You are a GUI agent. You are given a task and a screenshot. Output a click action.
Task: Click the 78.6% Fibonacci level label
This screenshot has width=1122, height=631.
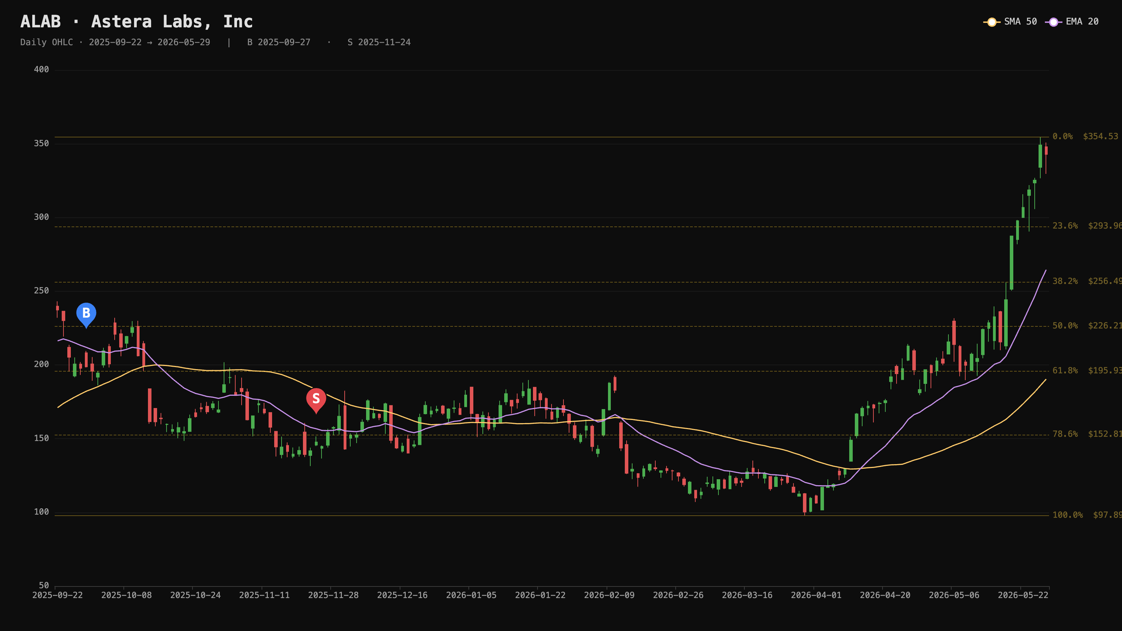1066,434
